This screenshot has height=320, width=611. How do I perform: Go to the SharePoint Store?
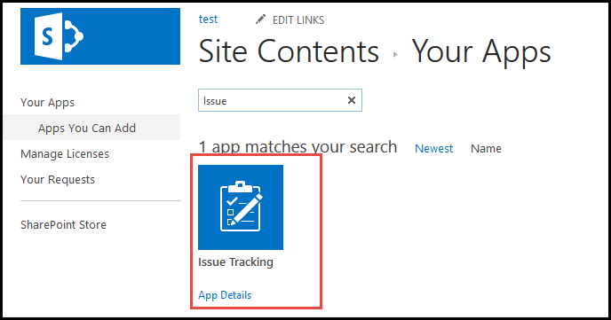point(63,225)
